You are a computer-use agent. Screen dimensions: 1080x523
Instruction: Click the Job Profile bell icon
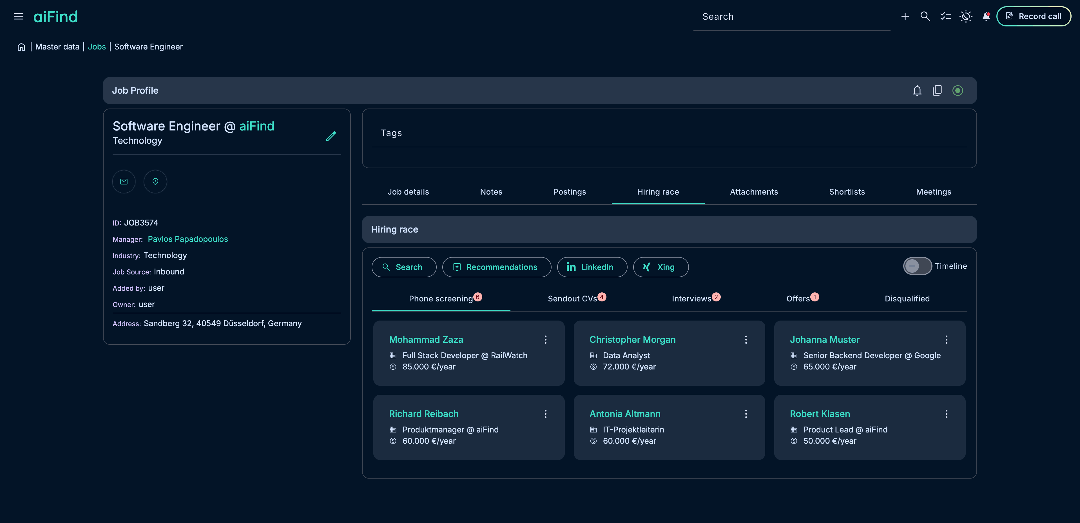[917, 91]
